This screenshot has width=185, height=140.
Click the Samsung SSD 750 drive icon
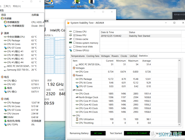pyautogui.click(x=5, y=70)
